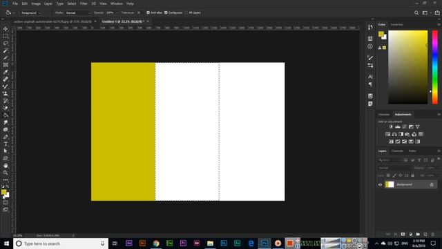
Task: Select the Pen tool
Action: 6,137
